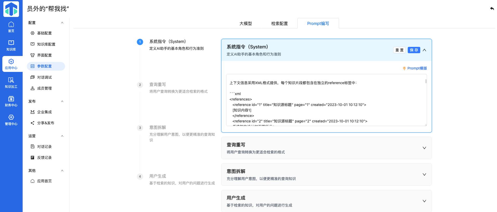The image size is (497, 212).
Task: Click the 企业集成 icon
Action: tap(33, 112)
